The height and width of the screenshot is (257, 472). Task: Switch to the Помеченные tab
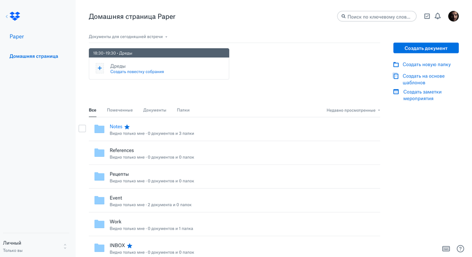pos(120,110)
